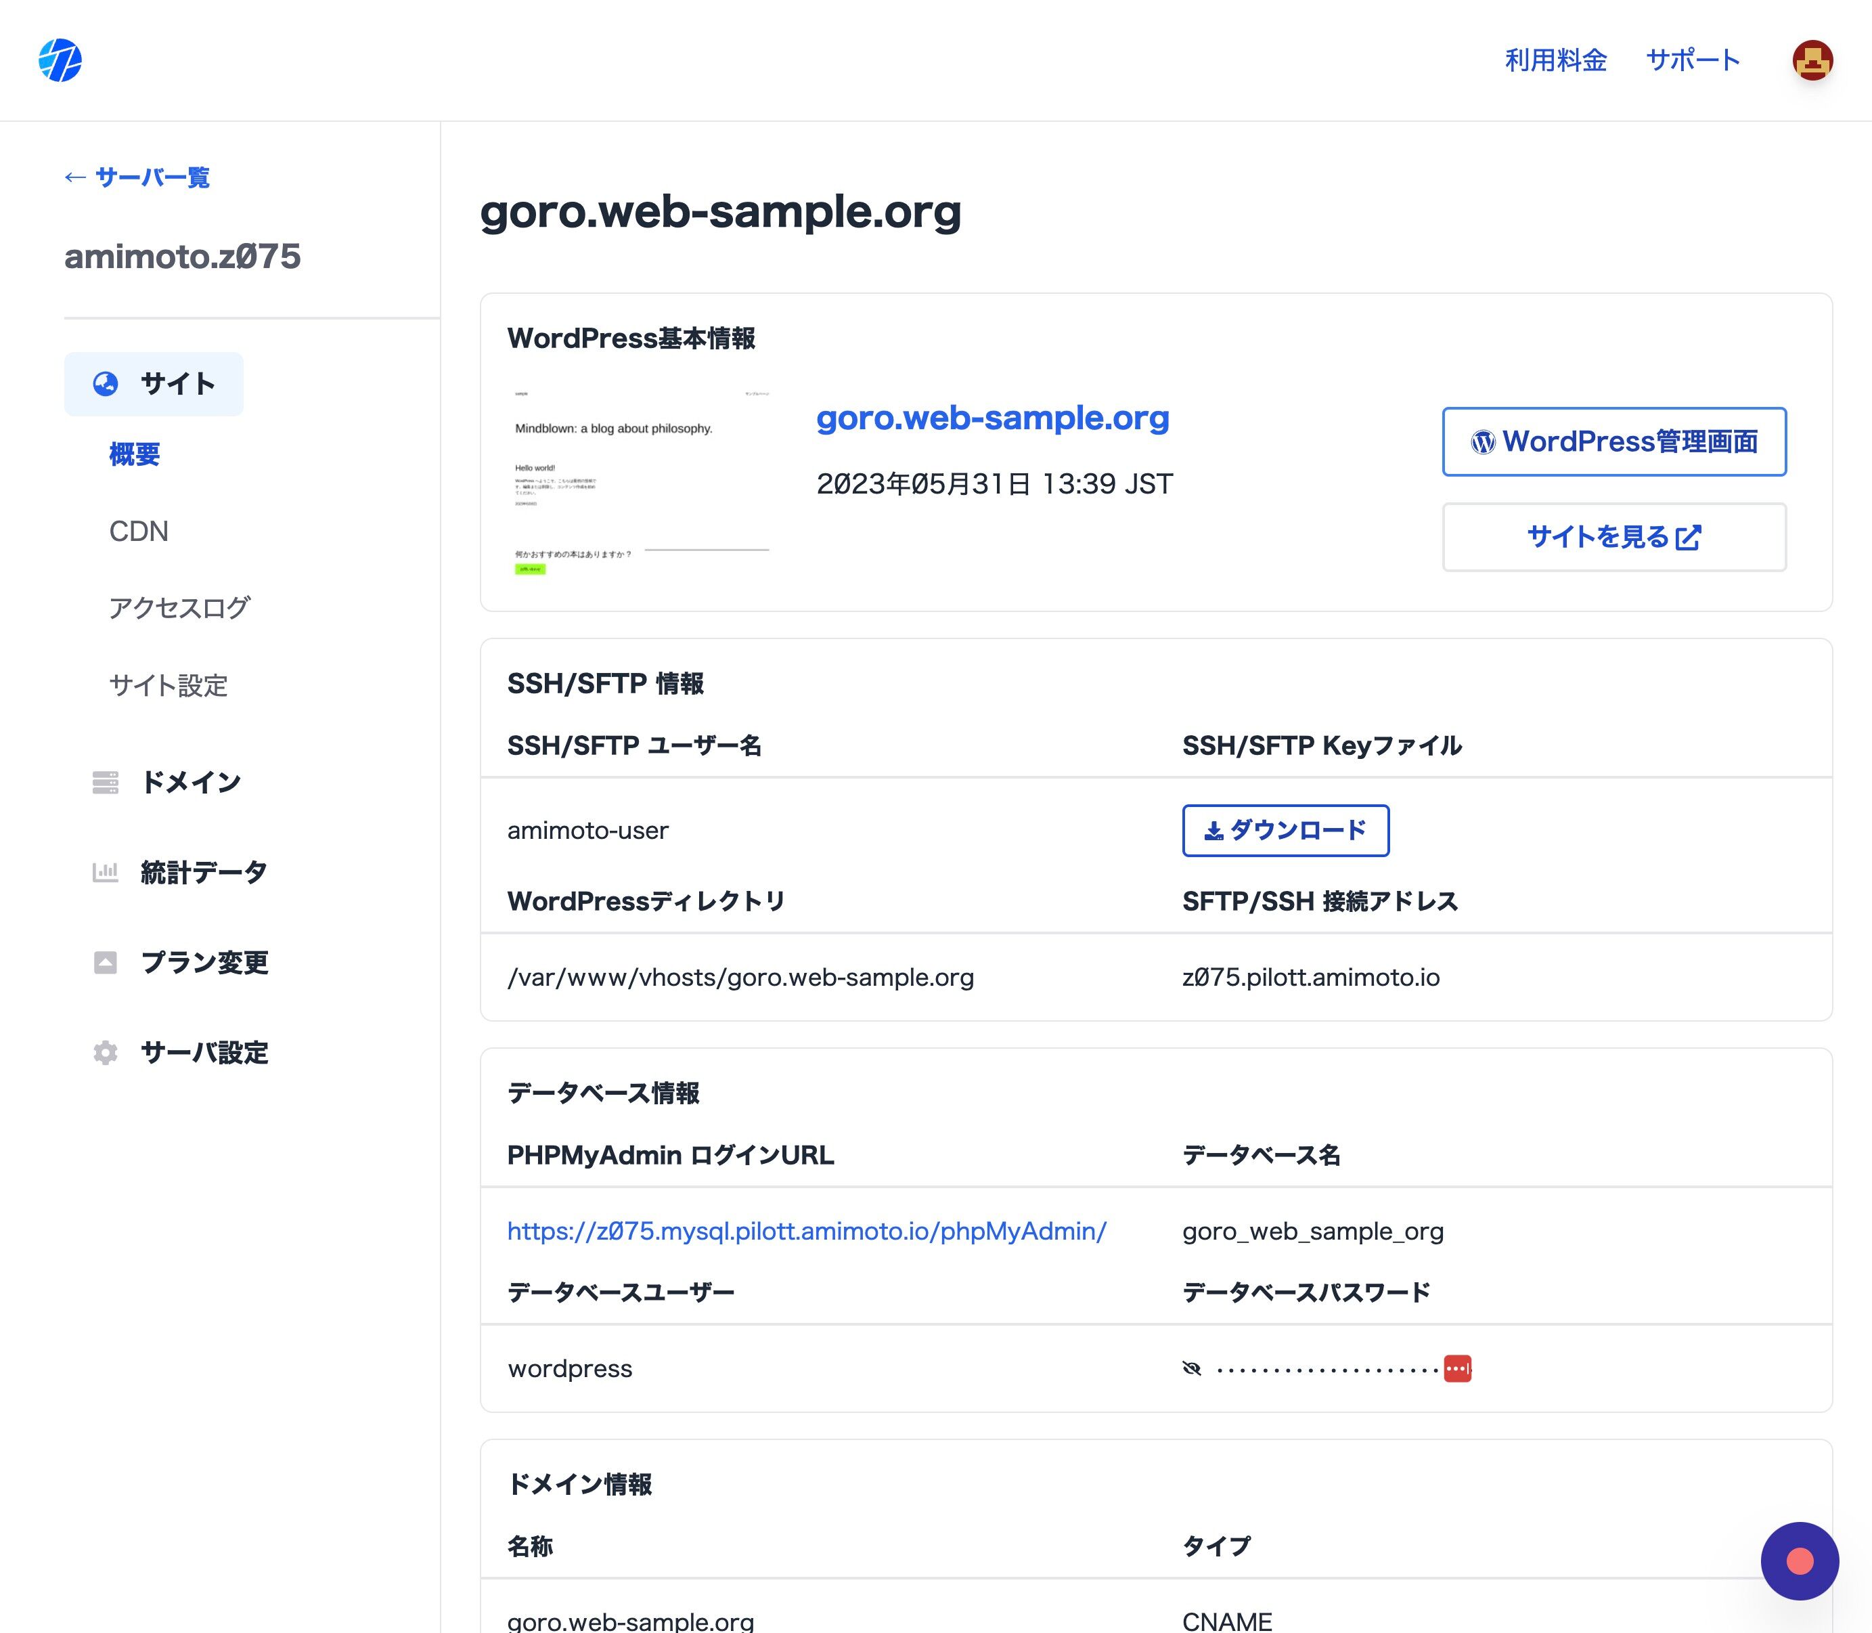Image resolution: width=1872 pixels, height=1633 pixels.
Task: Click the gear icon beside サーバ設定
Action: tap(106, 1053)
